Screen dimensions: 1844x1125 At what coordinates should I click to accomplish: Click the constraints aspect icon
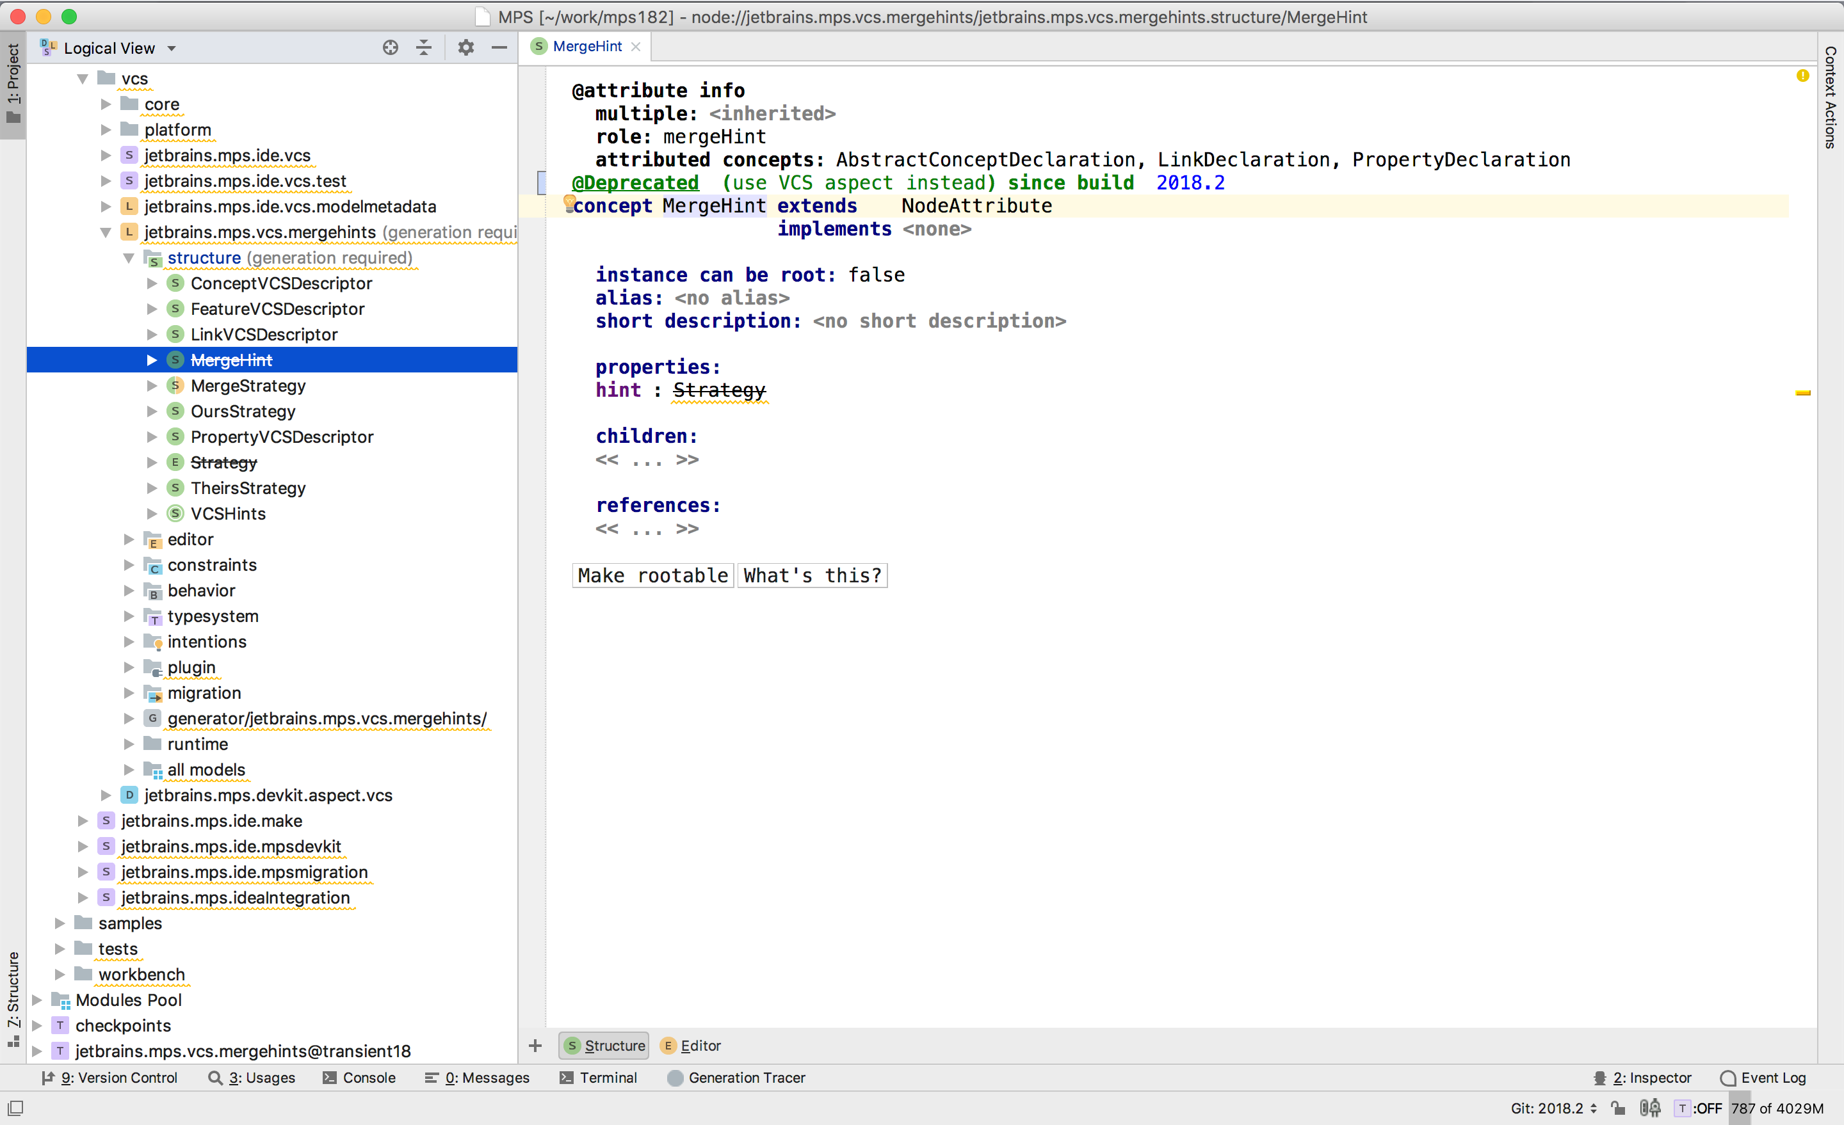152,565
